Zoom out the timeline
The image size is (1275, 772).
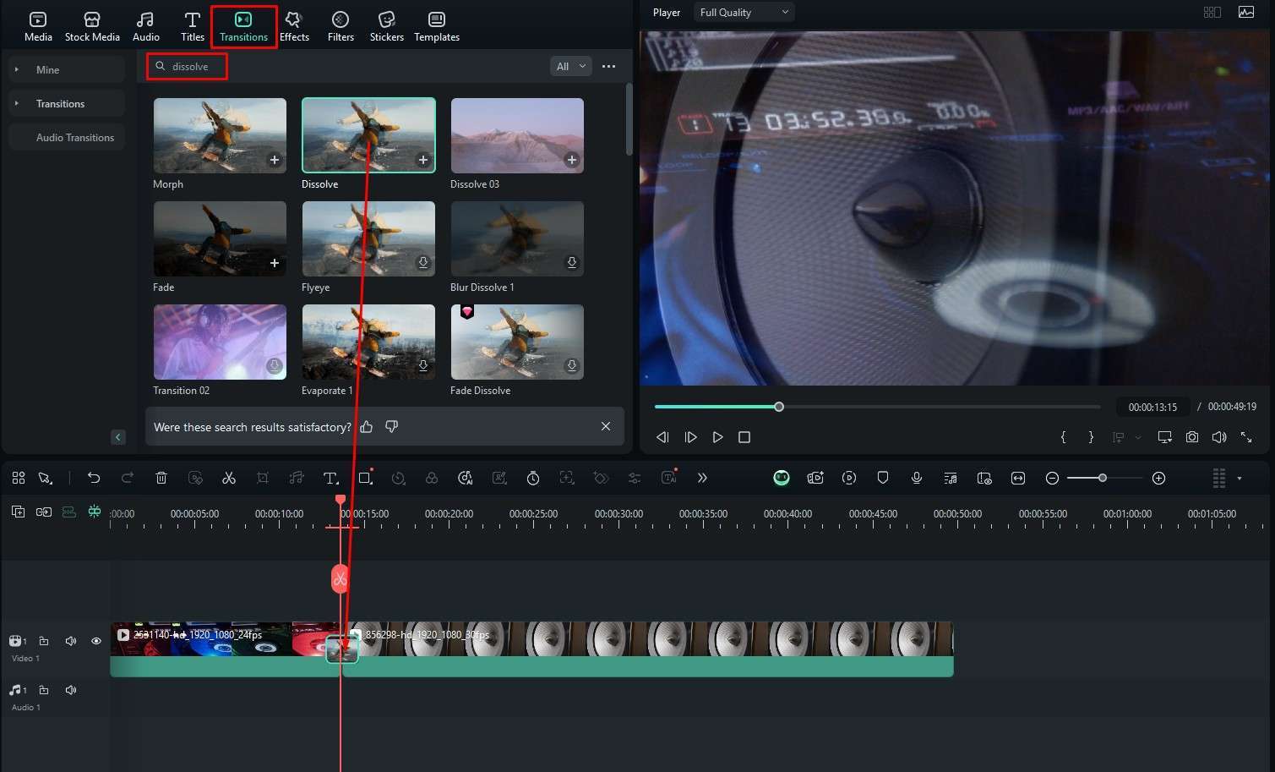[x=1052, y=478]
